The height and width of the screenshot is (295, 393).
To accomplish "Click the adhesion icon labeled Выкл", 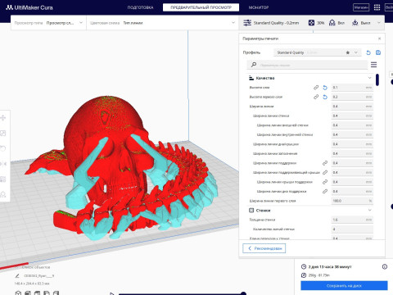I will click(x=355, y=23).
